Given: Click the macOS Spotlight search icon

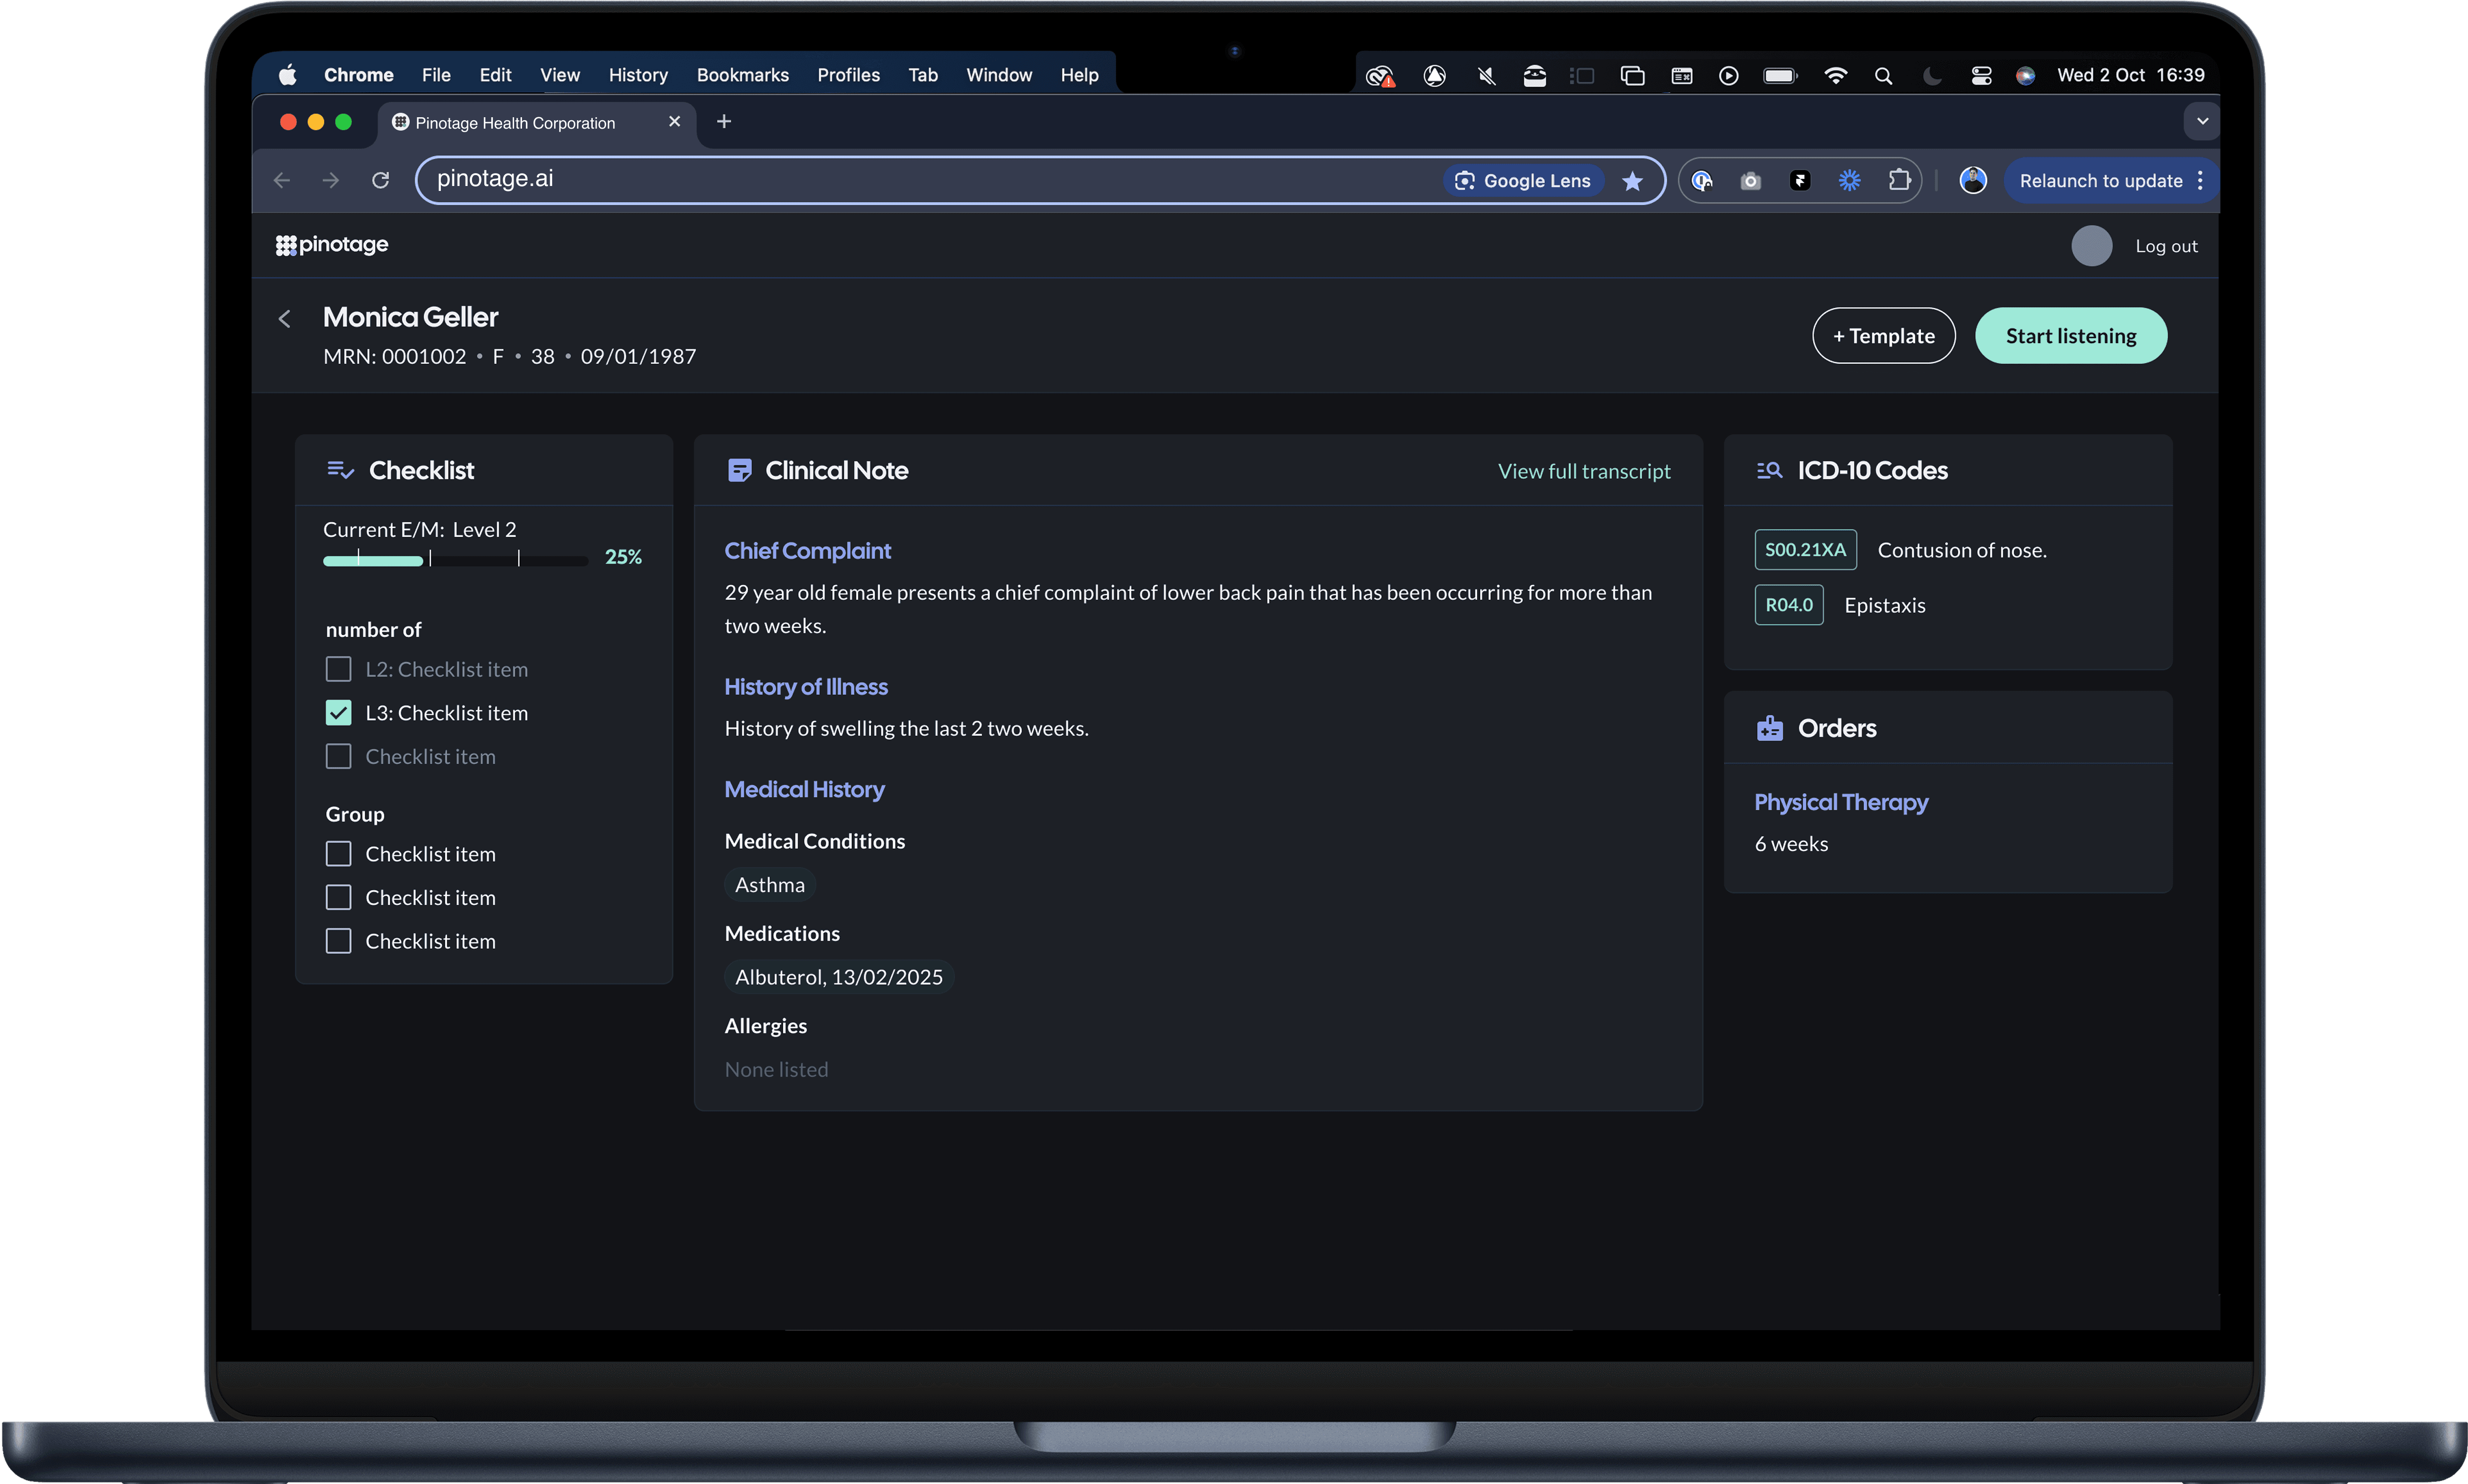Looking at the screenshot, I should (x=1883, y=76).
